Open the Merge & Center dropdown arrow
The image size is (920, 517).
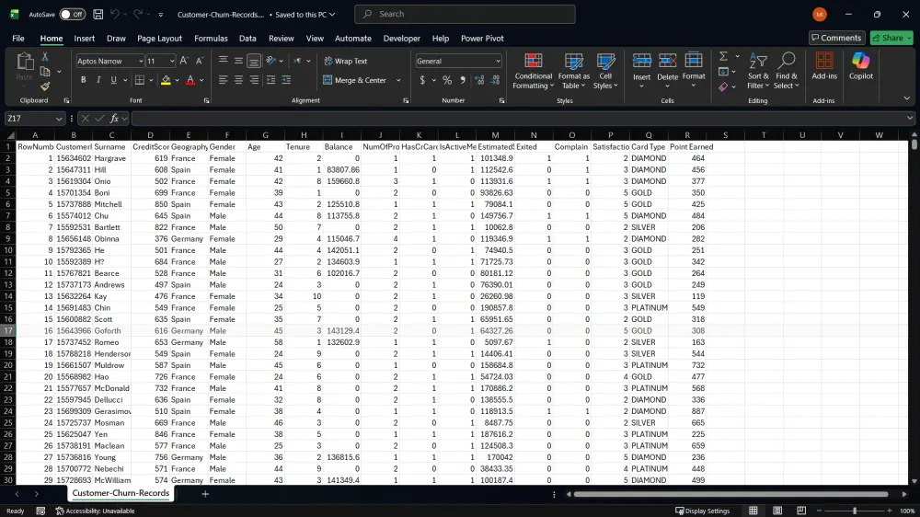(398, 80)
